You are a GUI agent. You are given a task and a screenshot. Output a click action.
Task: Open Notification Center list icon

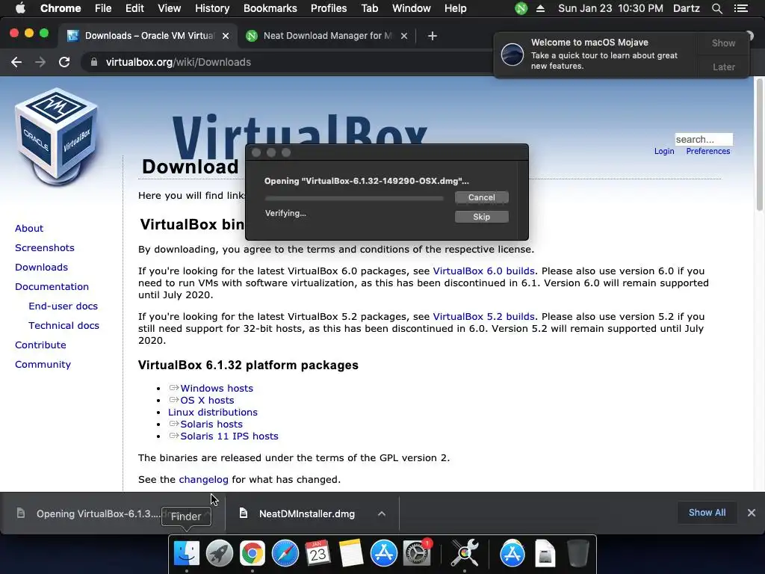(741, 8)
